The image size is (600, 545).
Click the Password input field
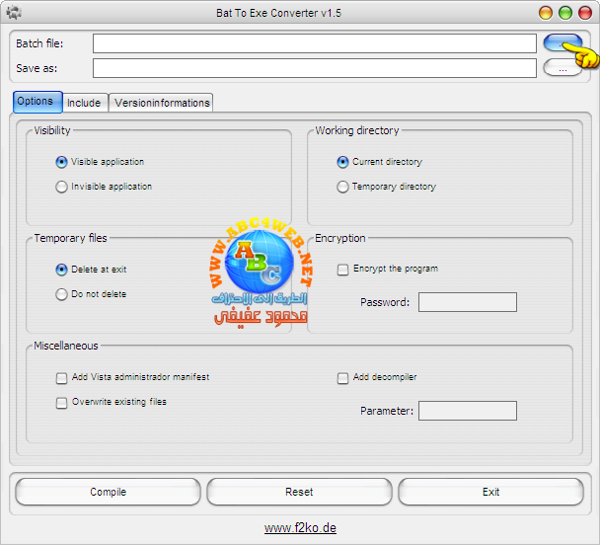(467, 302)
